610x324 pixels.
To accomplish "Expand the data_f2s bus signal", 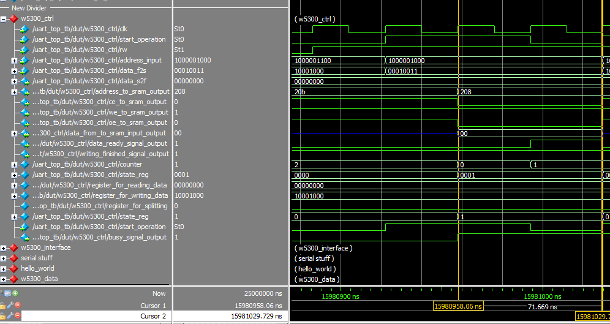I will [x=14, y=71].
